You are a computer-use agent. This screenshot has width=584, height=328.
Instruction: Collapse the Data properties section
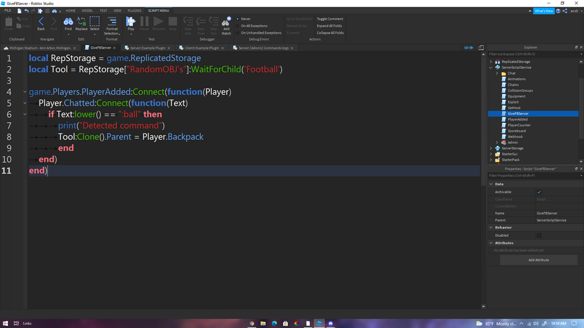[x=491, y=184]
